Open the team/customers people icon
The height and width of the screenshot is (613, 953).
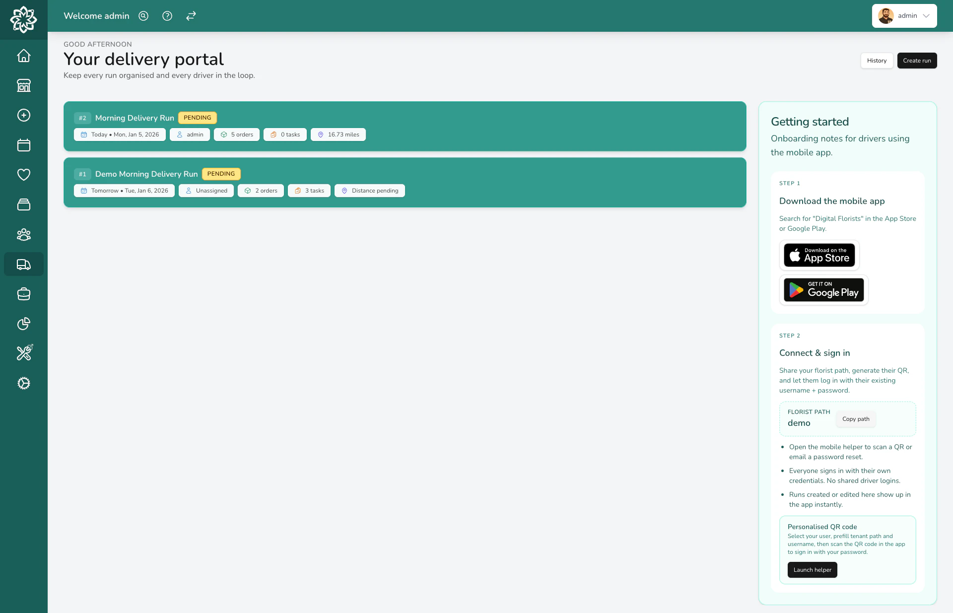coord(23,234)
